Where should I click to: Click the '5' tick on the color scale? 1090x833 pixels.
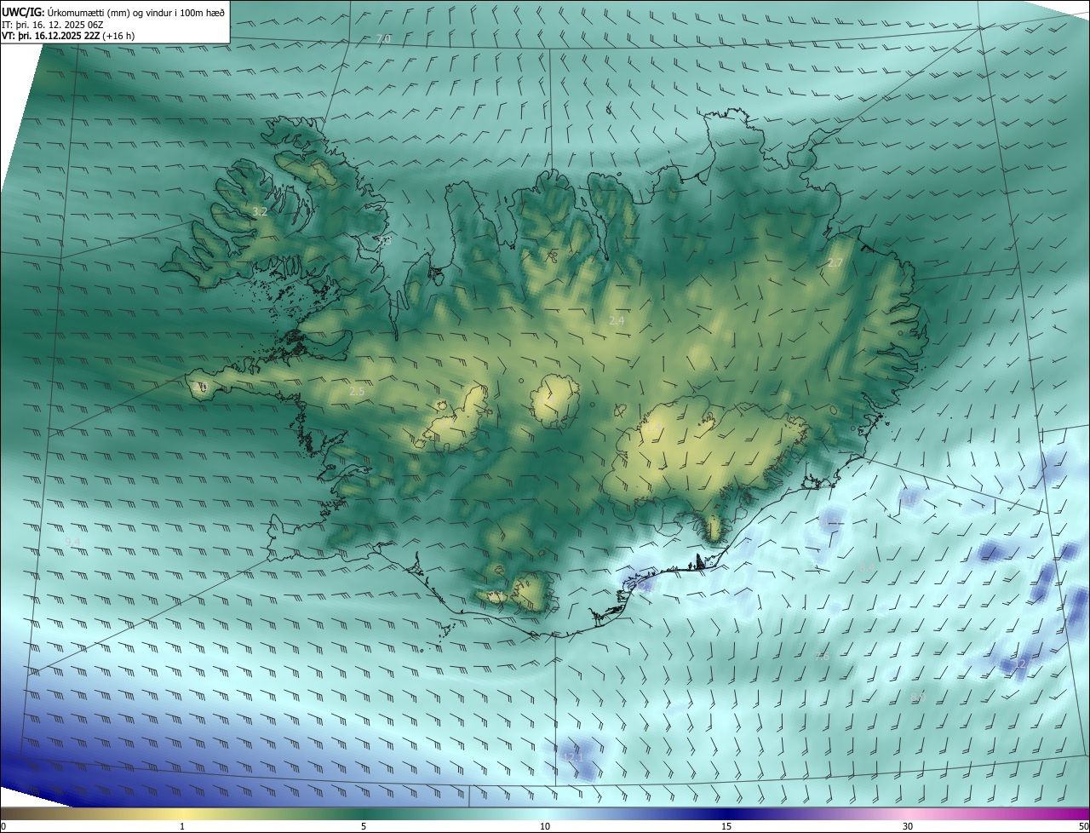coord(364,826)
